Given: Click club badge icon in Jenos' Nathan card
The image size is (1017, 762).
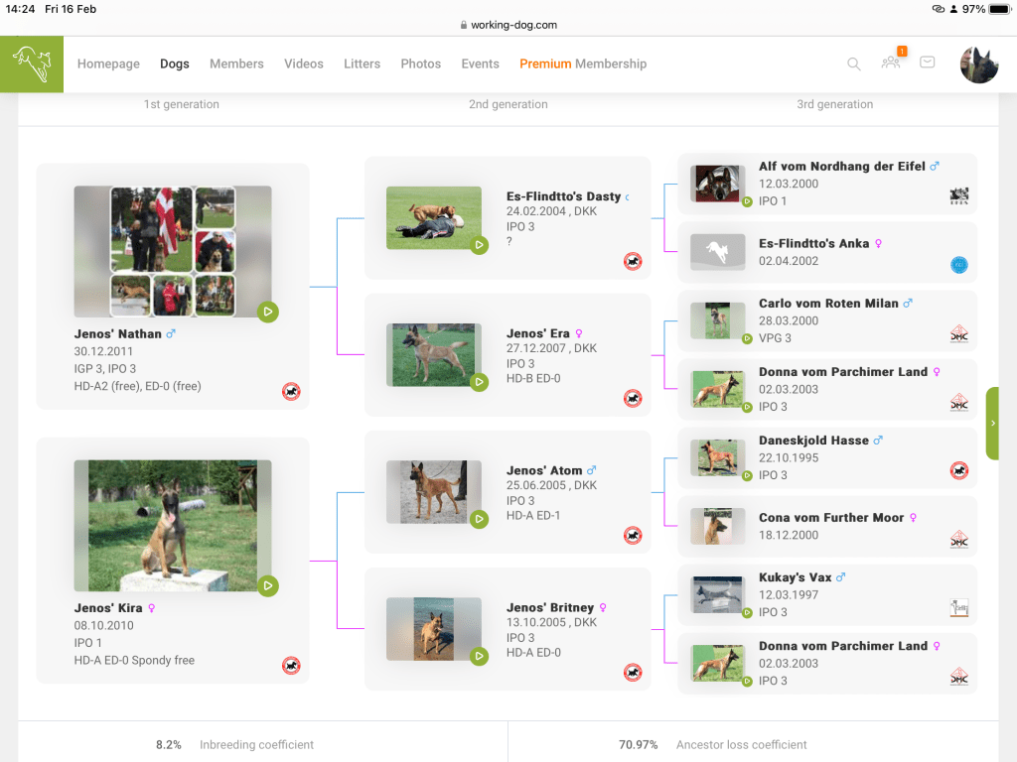Looking at the screenshot, I should tap(291, 392).
